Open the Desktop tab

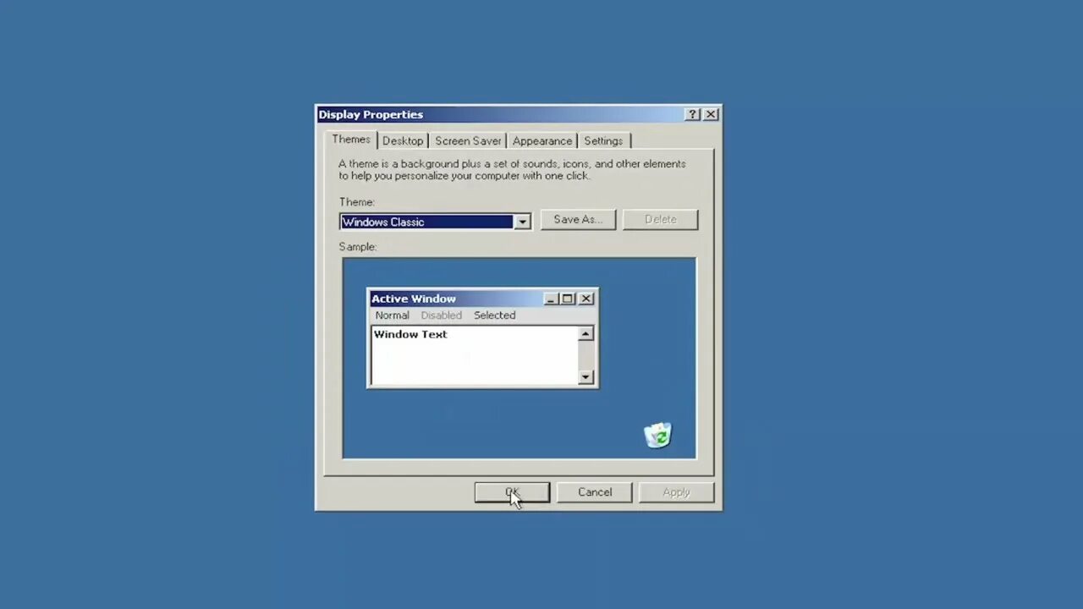click(403, 141)
